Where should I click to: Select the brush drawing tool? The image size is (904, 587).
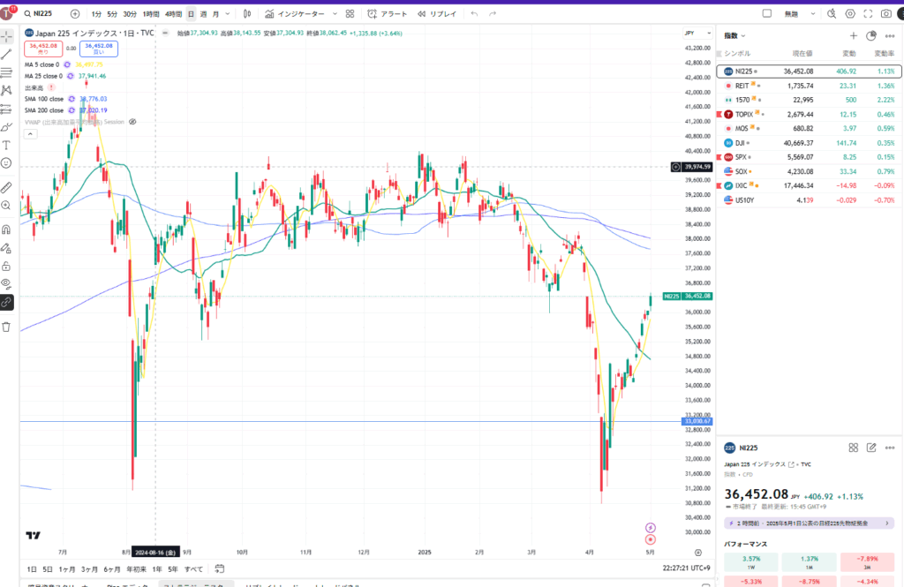(x=6, y=127)
